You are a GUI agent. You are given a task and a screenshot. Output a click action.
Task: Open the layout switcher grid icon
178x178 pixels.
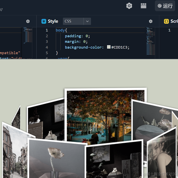(x=144, y=6)
